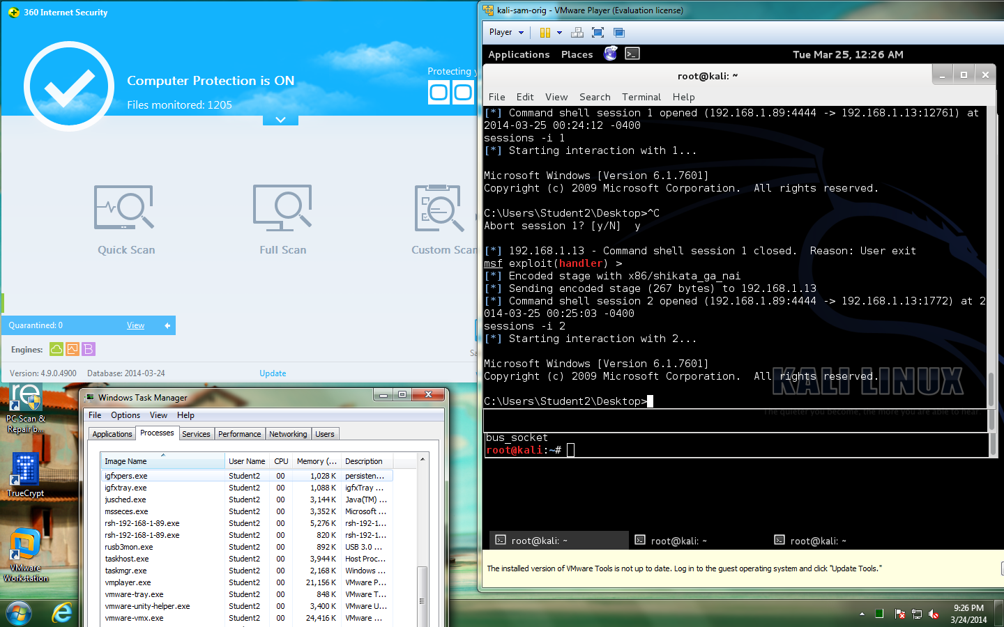Viewport: 1004px width, 627px height.
Task: Launch the Full Scan in 360 Internet Security
Action: (282, 219)
